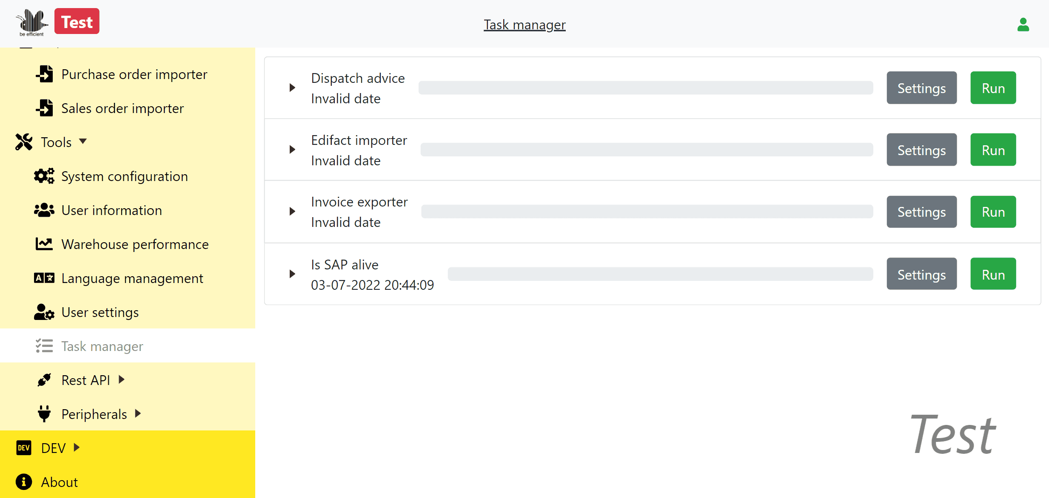Click the About info icon
The width and height of the screenshot is (1049, 498).
(x=24, y=482)
